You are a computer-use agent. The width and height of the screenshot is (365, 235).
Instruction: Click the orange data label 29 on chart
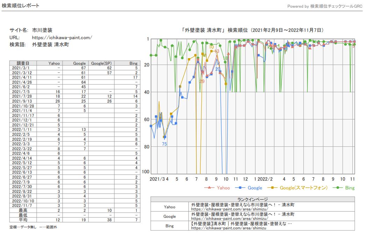tap(202, 81)
